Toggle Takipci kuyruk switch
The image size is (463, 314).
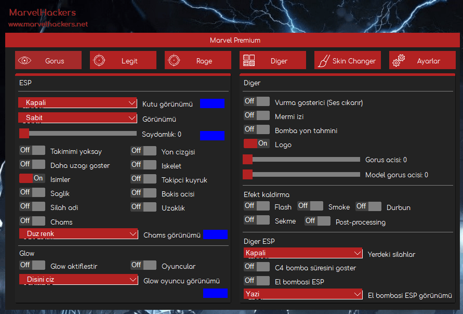pos(143,179)
